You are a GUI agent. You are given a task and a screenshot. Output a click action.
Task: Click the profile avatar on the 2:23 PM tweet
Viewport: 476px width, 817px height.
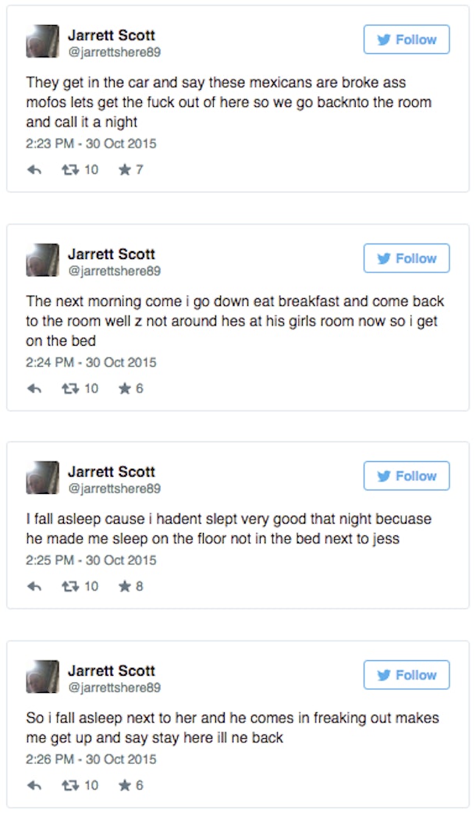(43, 41)
